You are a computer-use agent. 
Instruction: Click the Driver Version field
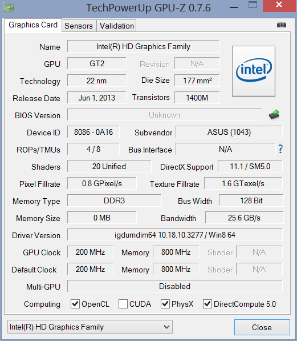[x=175, y=235]
